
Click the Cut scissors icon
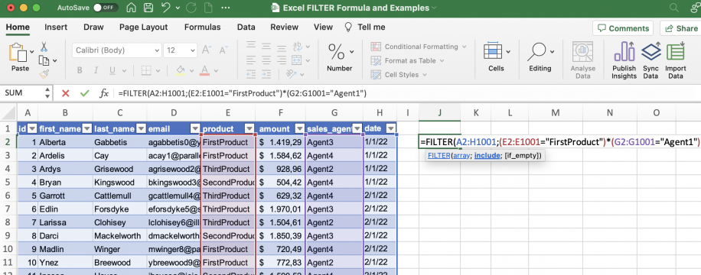[44, 47]
